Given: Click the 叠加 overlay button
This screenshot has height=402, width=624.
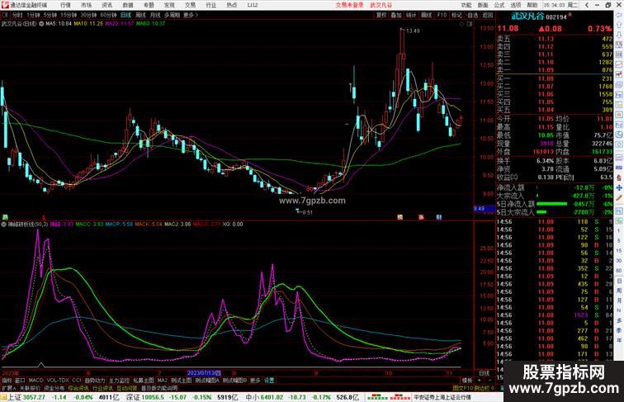Looking at the screenshot, I should pyautogui.click(x=396, y=15).
